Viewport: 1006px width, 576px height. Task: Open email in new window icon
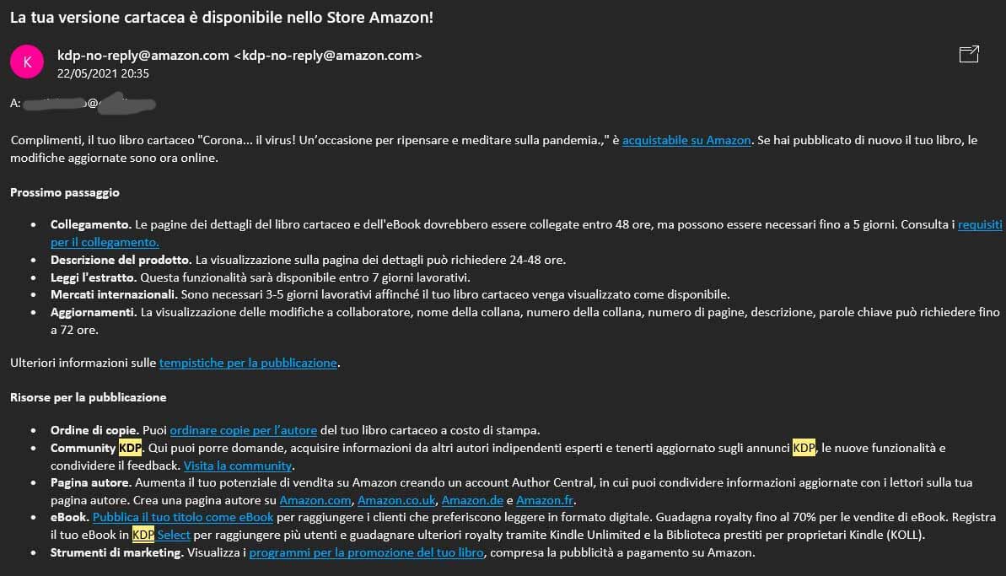(x=969, y=55)
